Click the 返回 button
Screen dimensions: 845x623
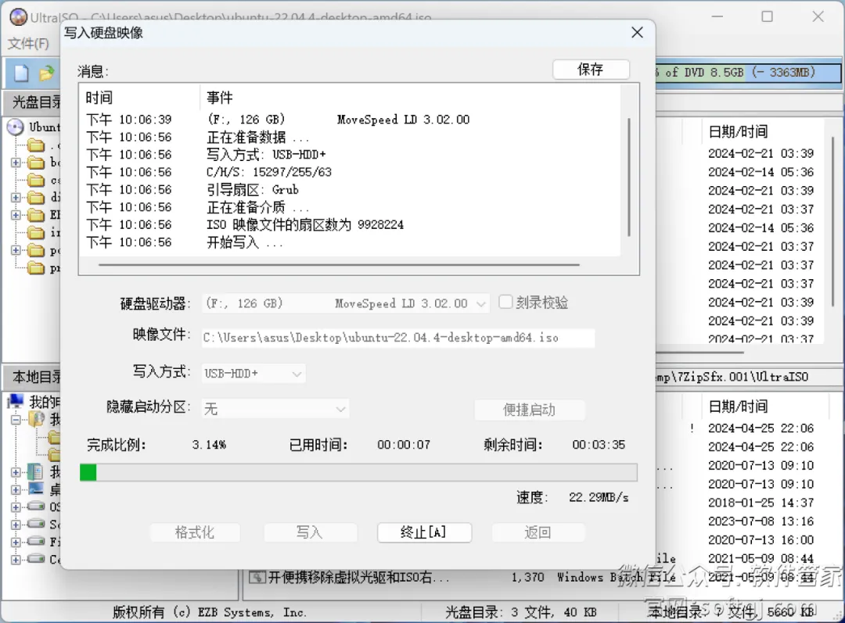pyautogui.click(x=538, y=532)
